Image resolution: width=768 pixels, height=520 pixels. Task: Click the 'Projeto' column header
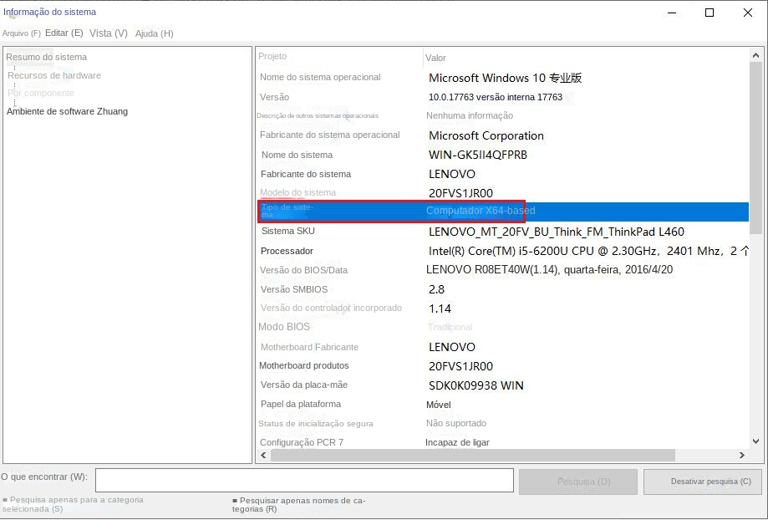[276, 57]
